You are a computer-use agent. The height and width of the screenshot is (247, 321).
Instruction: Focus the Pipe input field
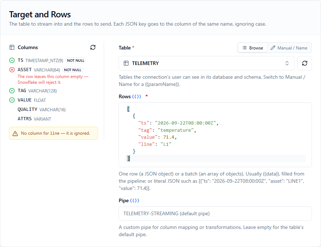(215, 213)
